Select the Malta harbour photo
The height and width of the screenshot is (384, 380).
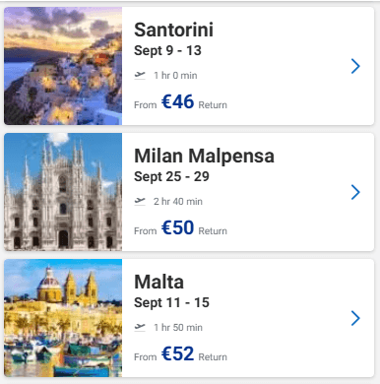[x=63, y=318]
